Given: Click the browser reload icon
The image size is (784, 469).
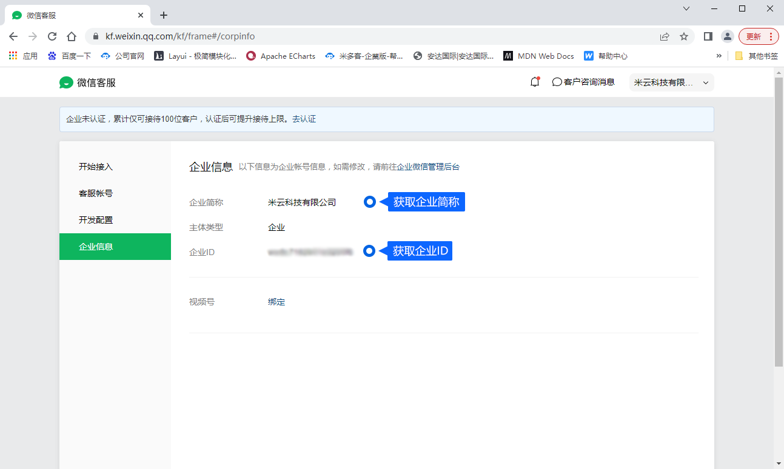Looking at the screenshot, I should coord(52,36).
